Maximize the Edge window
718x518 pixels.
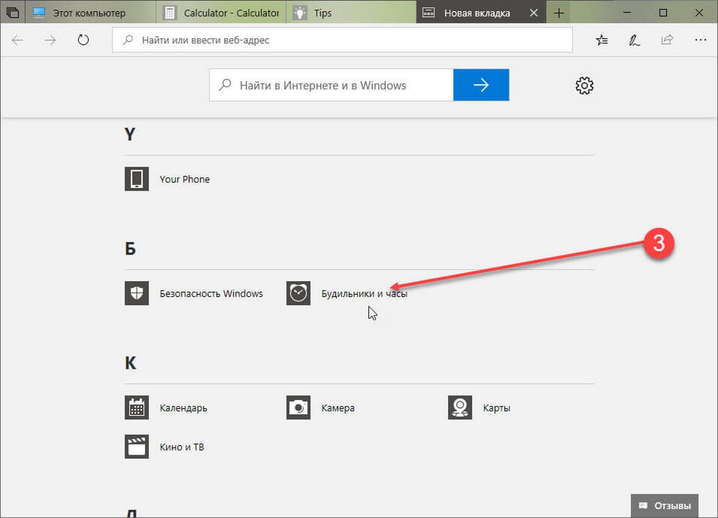pos(663,13)
